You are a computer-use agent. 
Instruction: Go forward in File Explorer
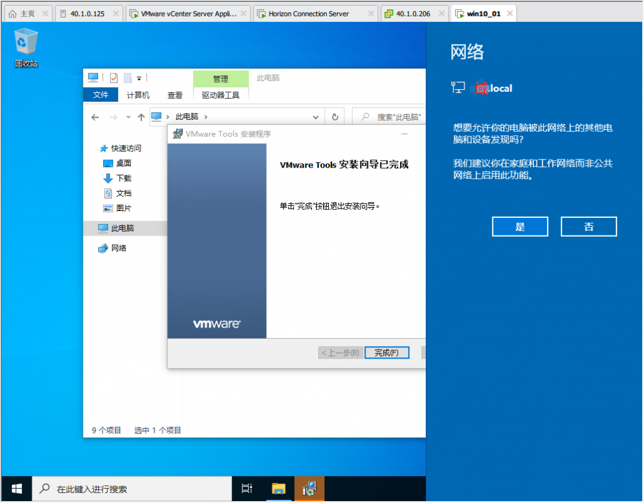point(114,117)
